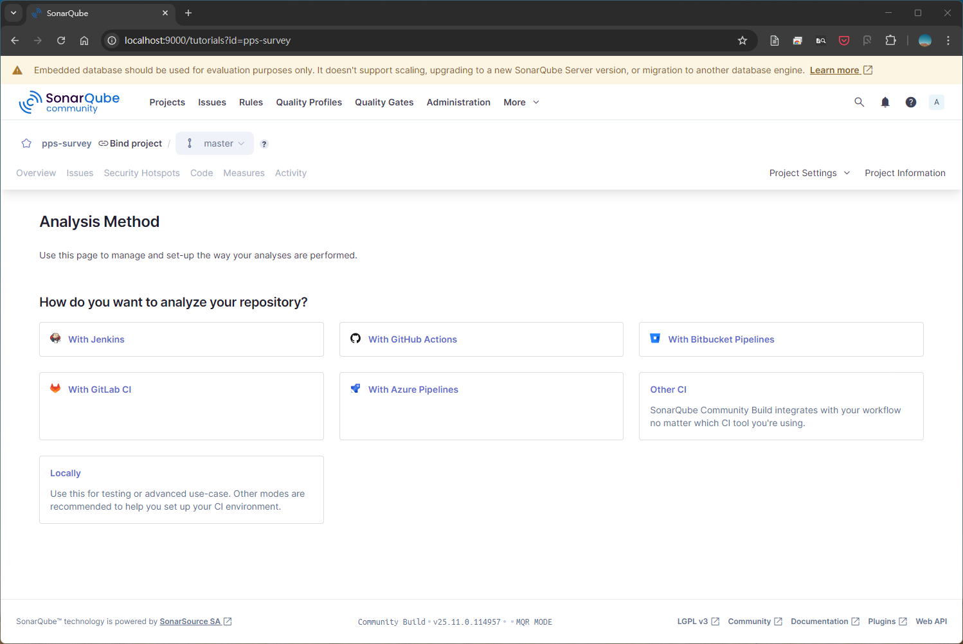Expand the Project Settings dropdown
This screenshot has height=644, width=963.
[809, 173]
